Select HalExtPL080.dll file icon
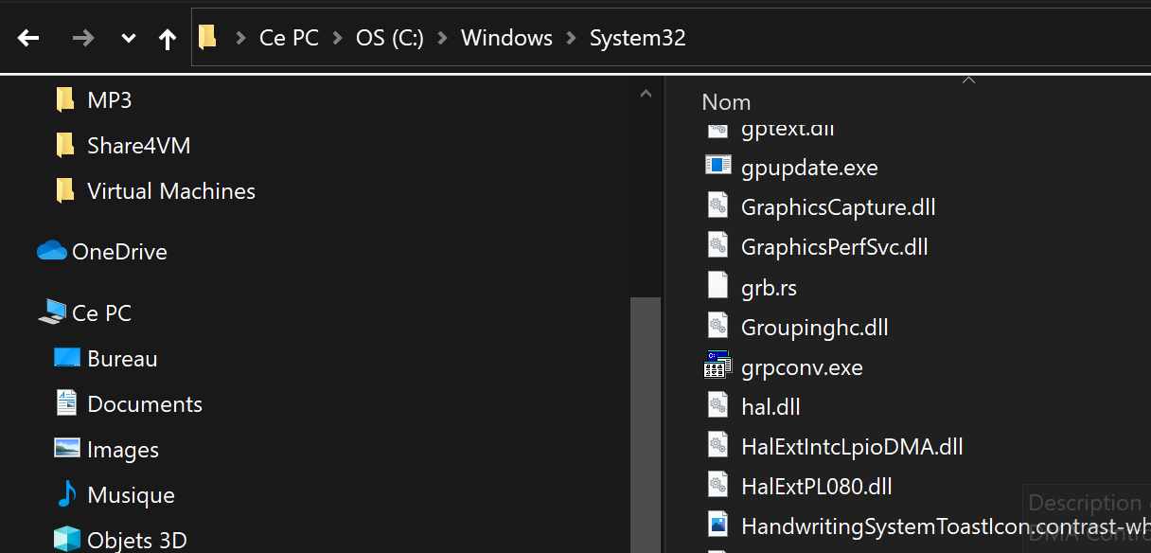 pos(718,485)
